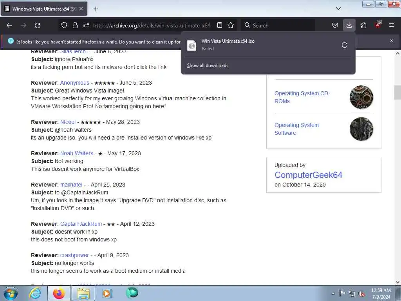The height and width of the screenshot is (301, 401).
Task: Open Windows Media Player from taskbar
Action: [107, 293]
